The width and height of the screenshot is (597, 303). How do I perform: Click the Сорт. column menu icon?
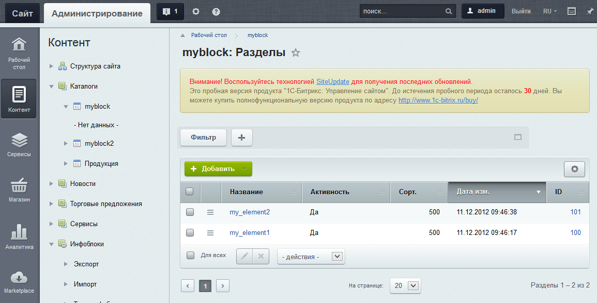pos(440,192)
